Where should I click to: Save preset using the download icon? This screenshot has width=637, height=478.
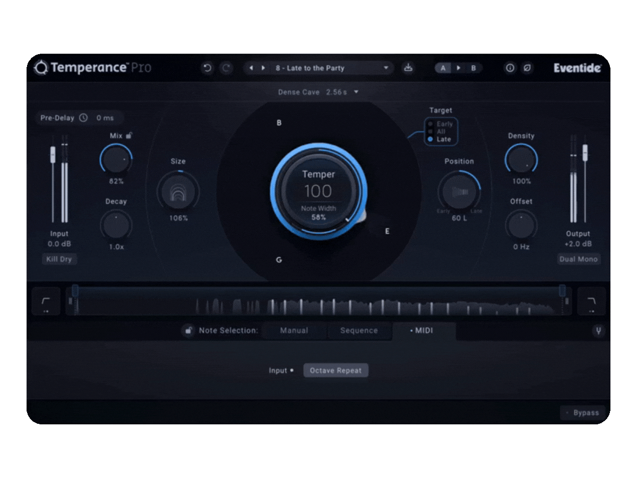click(x=408, y=68)
